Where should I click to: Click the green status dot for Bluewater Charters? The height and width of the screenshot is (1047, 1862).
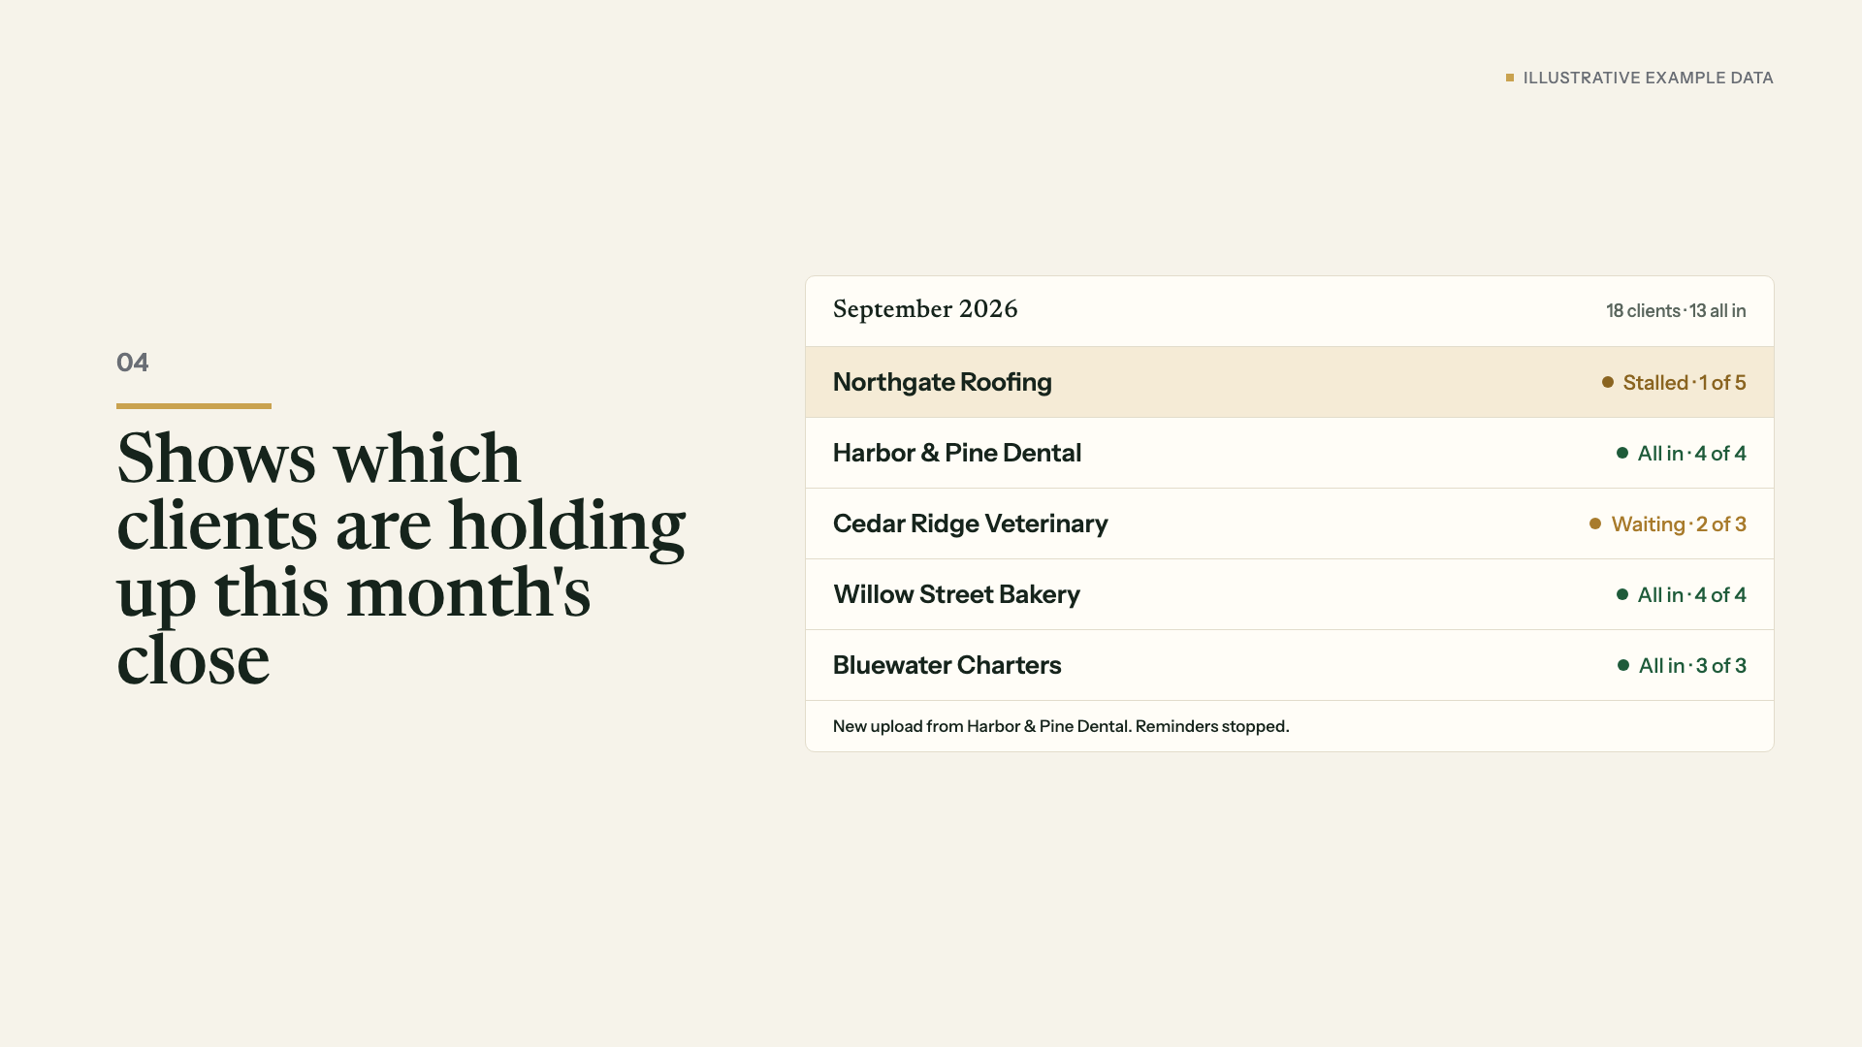[x=1622, y=665]
